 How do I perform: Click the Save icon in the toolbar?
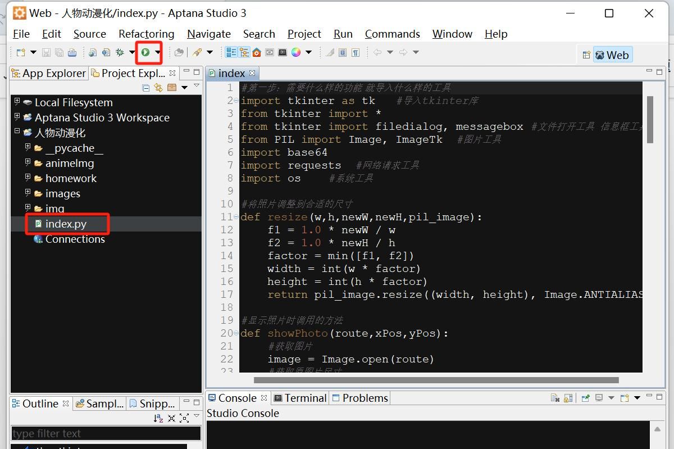47,52
